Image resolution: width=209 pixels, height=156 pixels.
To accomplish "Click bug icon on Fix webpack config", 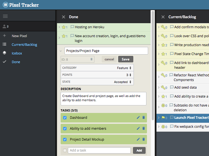I will point(163,127).
